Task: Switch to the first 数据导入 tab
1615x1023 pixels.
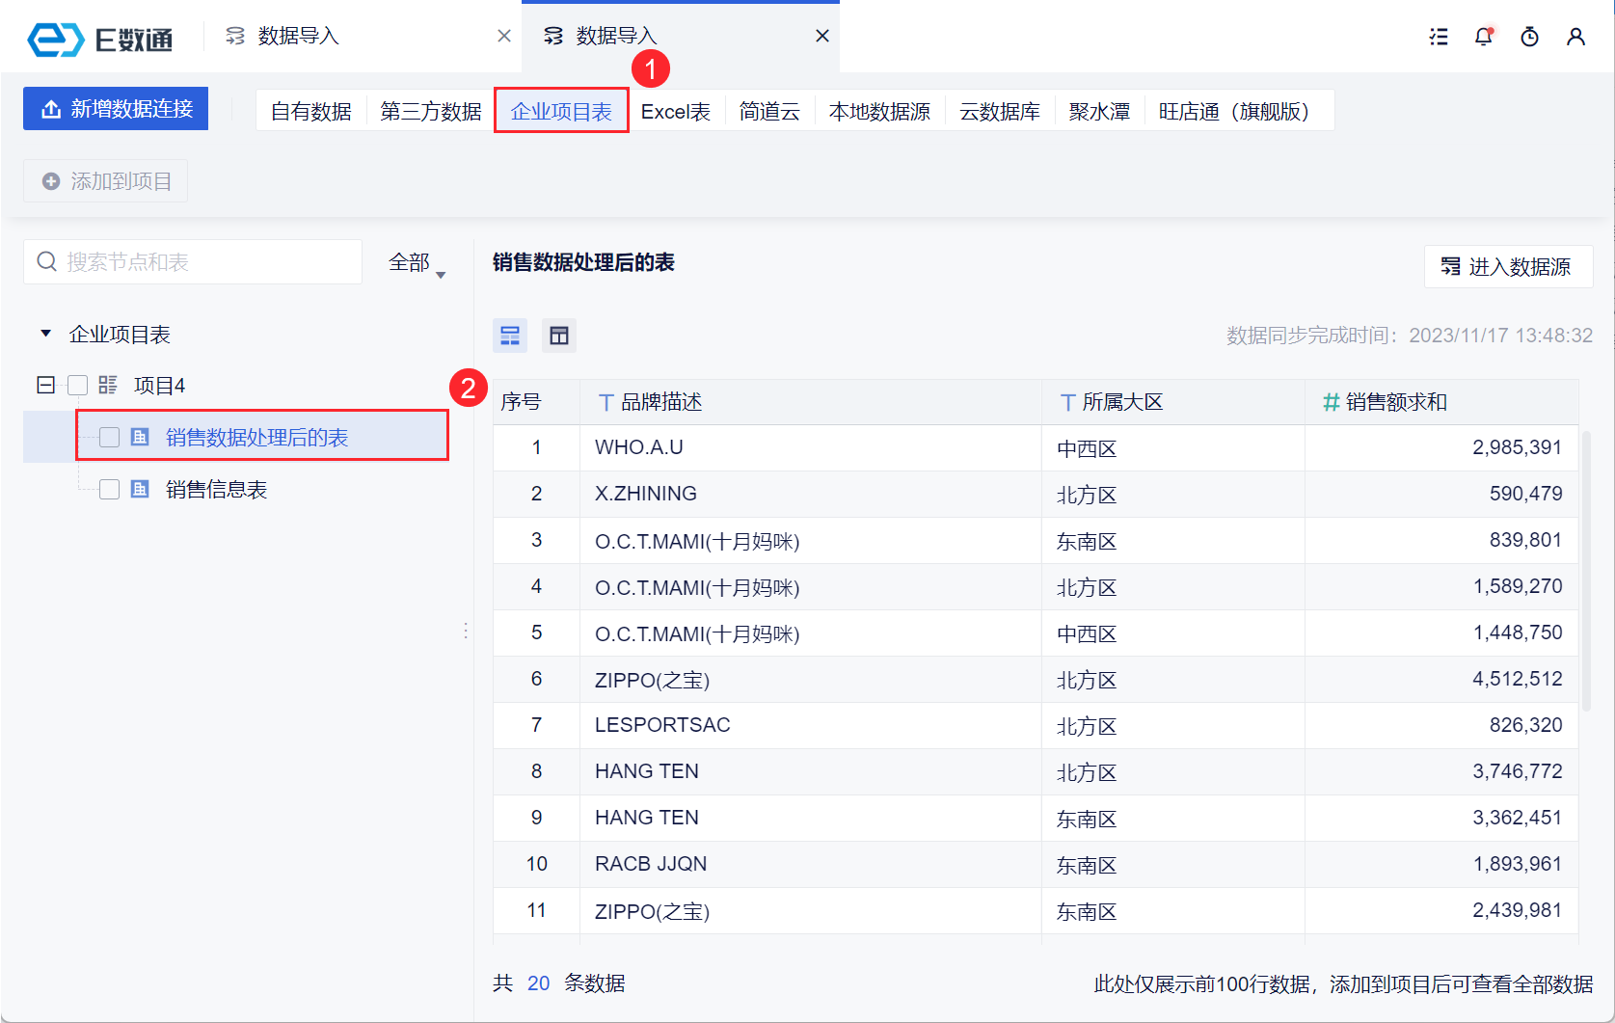Action: pyautogui.click(x=363, y=36)
